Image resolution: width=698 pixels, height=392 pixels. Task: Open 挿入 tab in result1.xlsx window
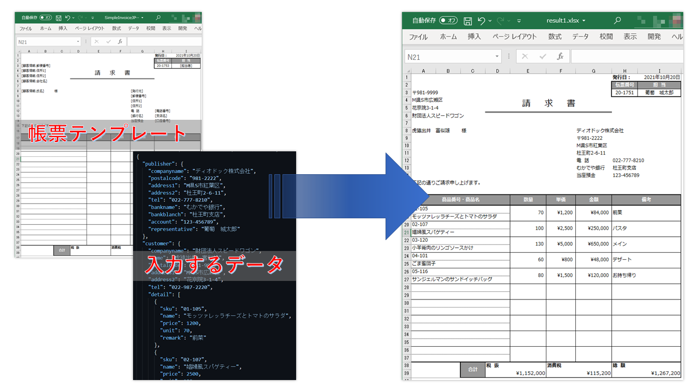coord(474,36)
